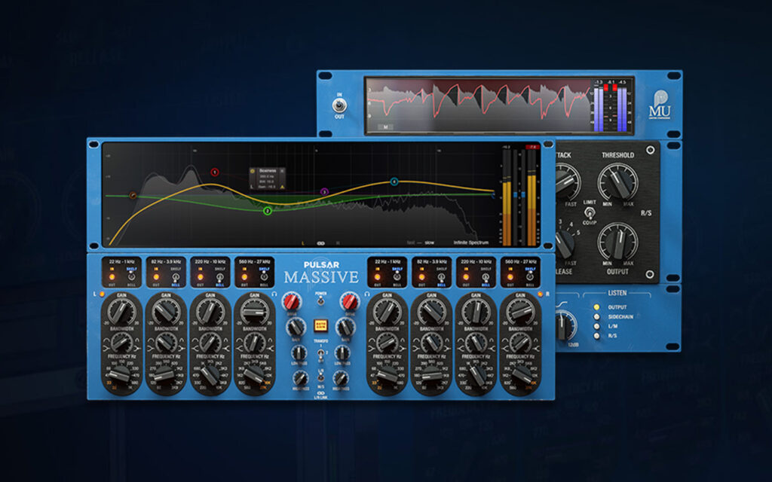Select purple EQ node 3 on graph
The width and height of the screenshot is (772, 482).
tap(324, 192)
